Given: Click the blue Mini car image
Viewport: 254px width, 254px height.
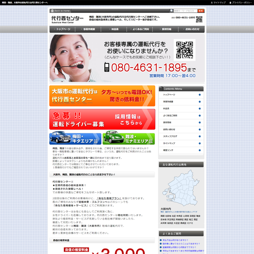Looking at the screenshot, I should (60, 137).
